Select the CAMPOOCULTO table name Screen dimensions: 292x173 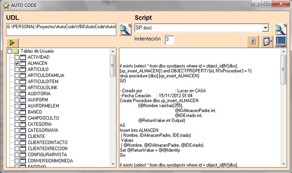click(43, 118)
